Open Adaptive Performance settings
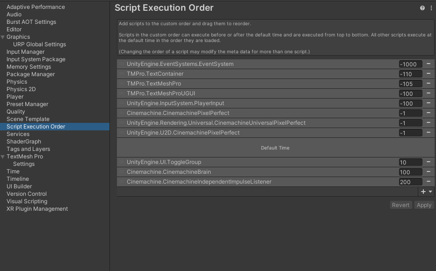Image resolution: width=436 pixels, height=271 pixels. point(36,7)
